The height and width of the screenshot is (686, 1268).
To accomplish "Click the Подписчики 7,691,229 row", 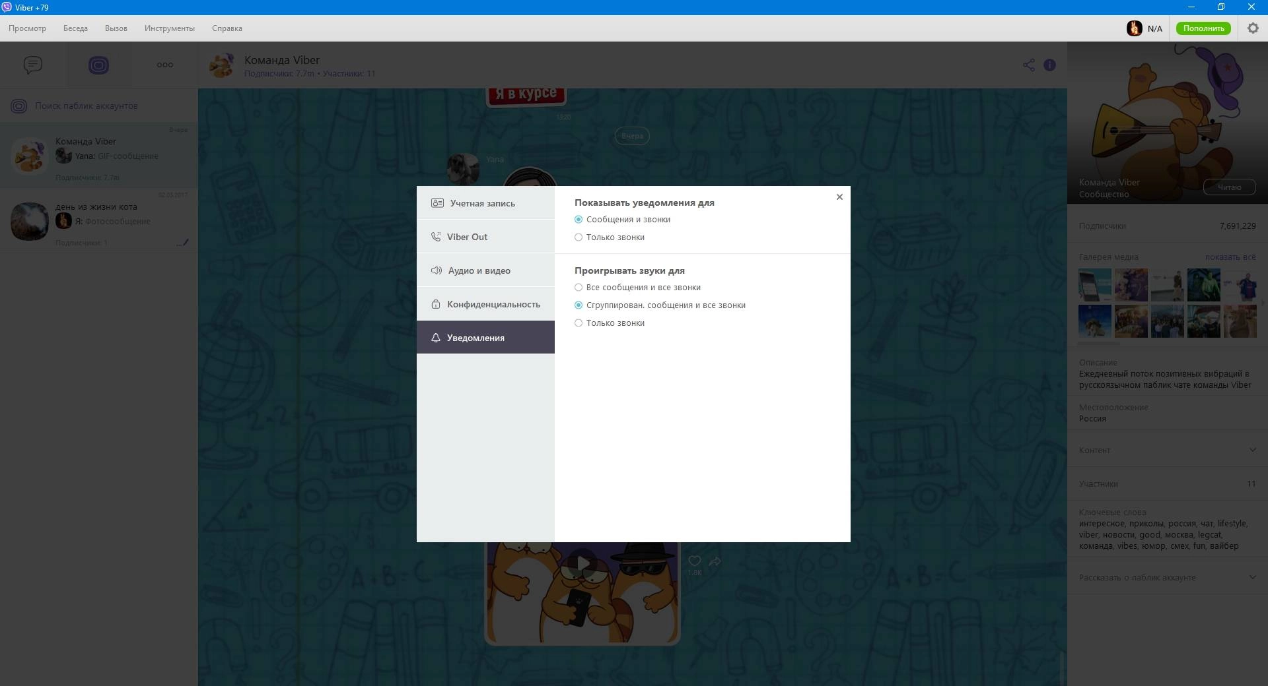I will pos(1168,226).
